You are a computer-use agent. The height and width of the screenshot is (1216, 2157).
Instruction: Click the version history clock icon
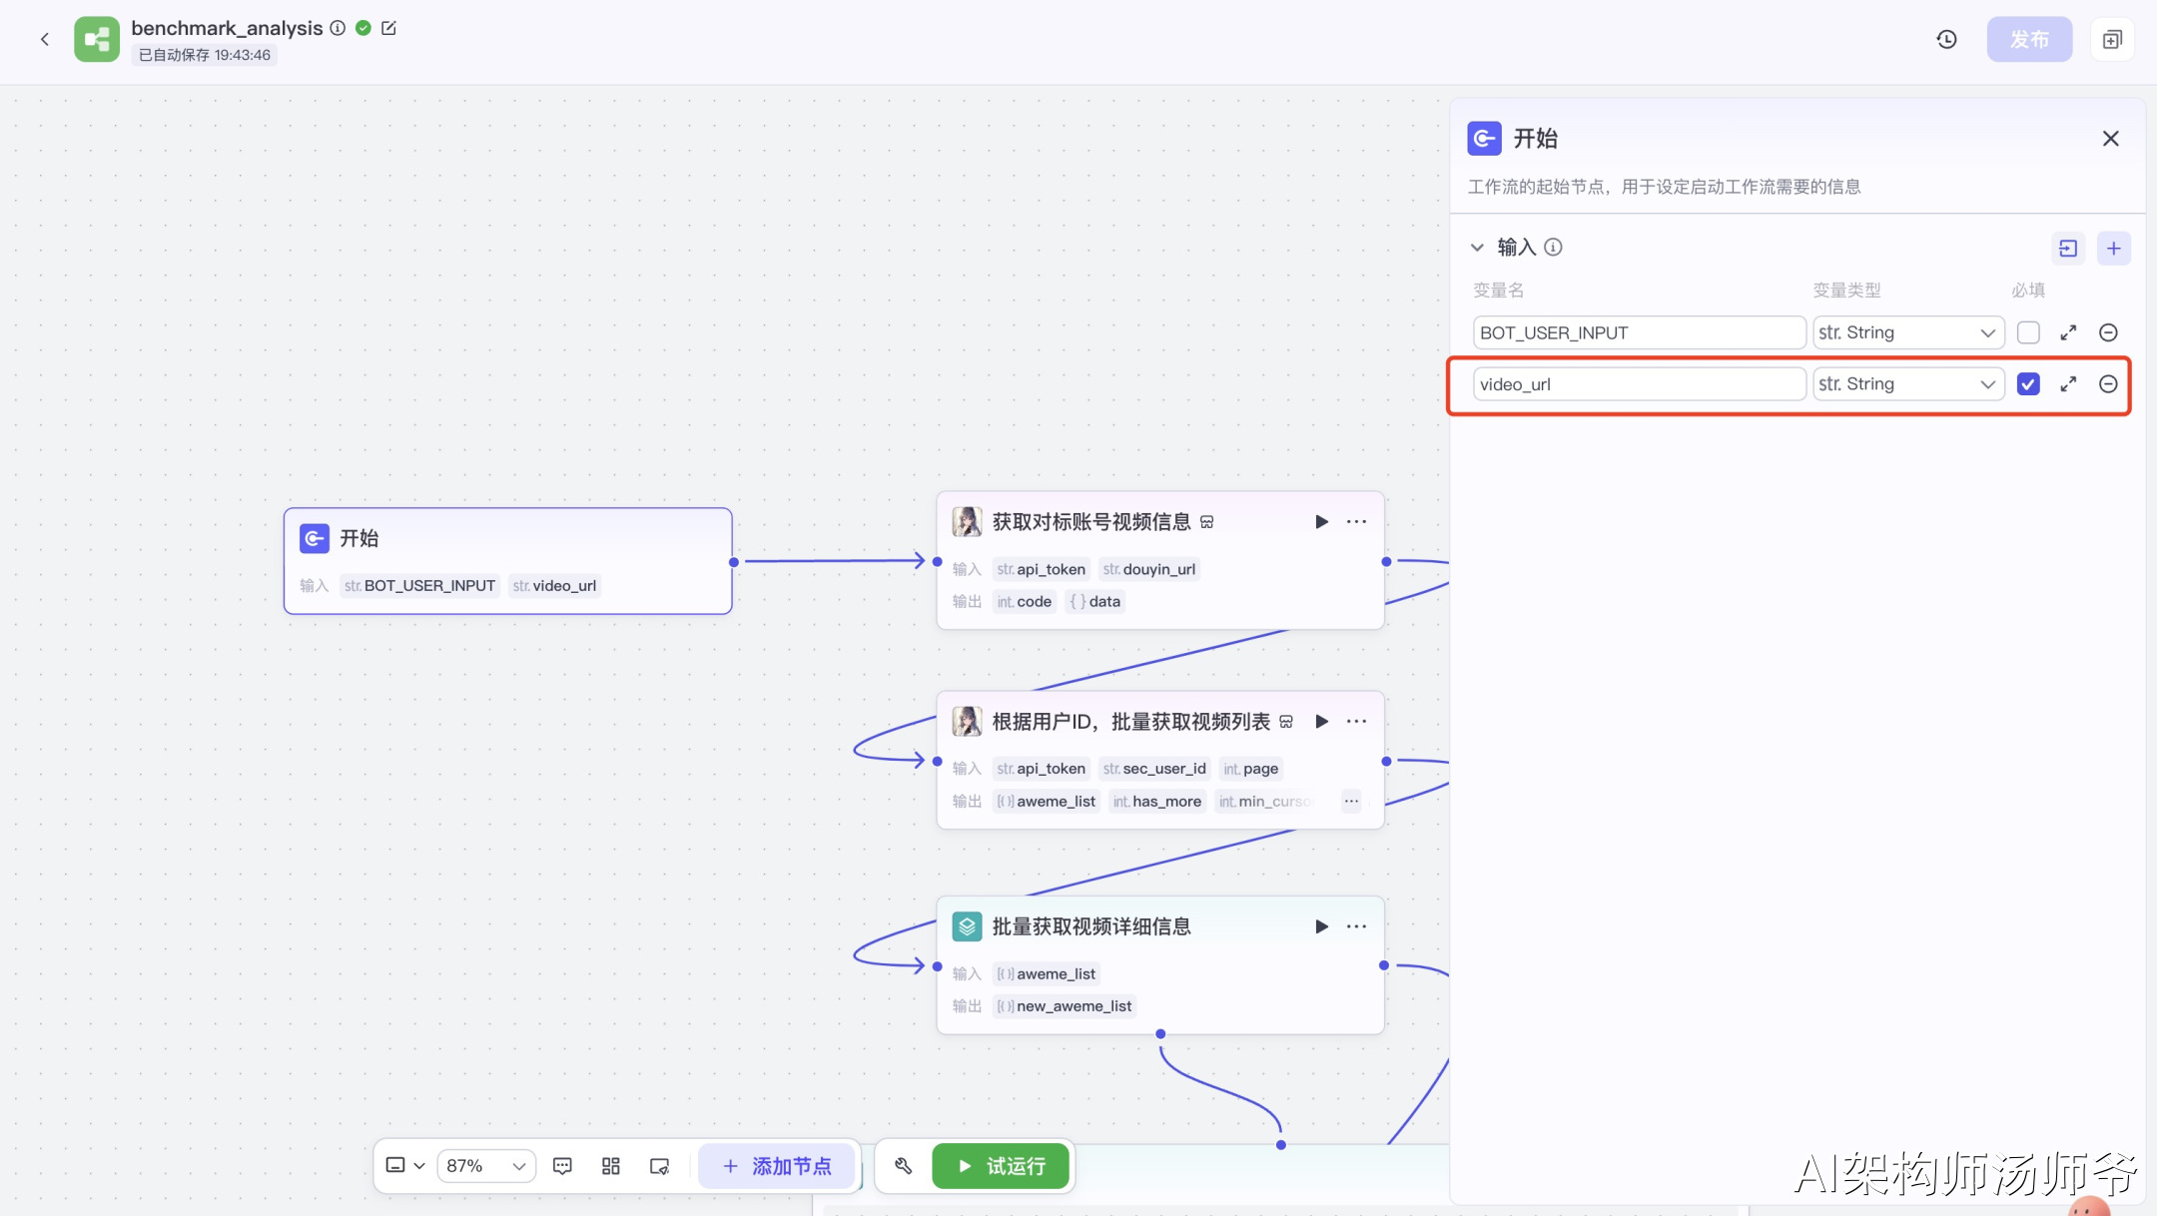(x=1946, y=40)
